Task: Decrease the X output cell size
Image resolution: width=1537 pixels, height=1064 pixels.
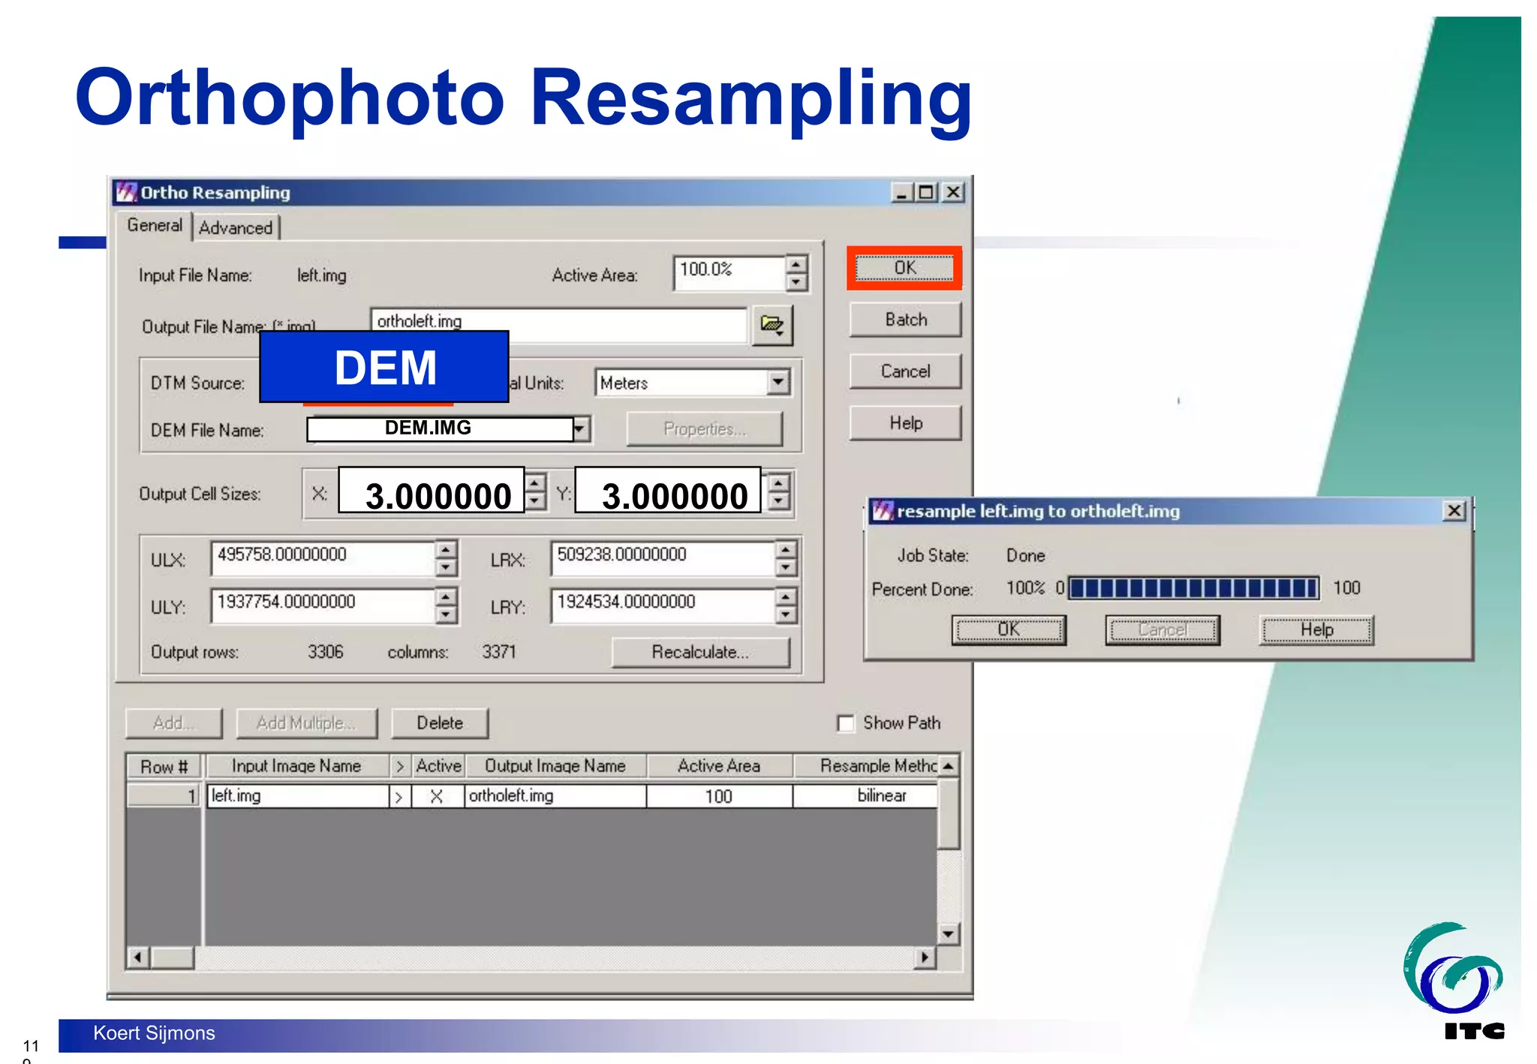Action: point(534,501)
